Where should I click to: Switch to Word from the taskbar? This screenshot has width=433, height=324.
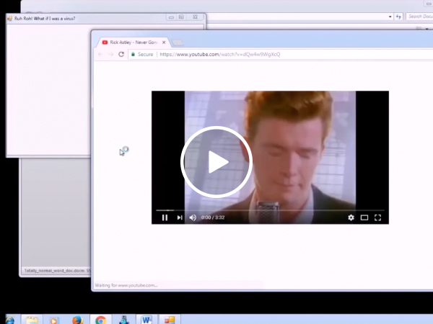click(146, 319)
